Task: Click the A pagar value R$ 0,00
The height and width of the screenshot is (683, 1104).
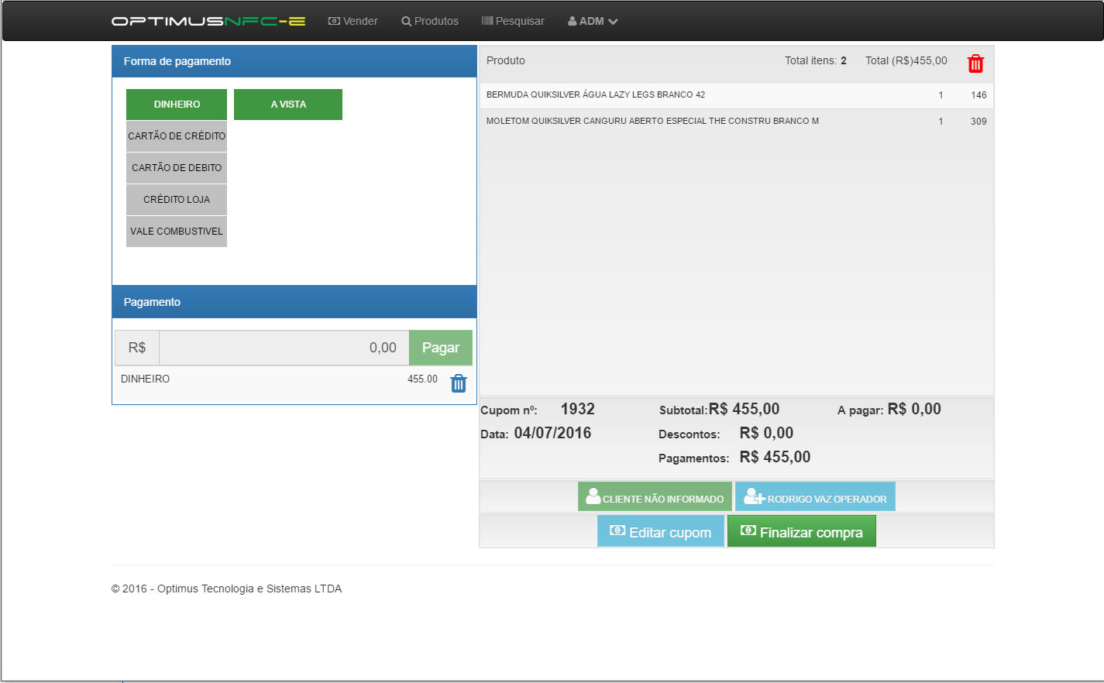Action: [x=914, y=409]
